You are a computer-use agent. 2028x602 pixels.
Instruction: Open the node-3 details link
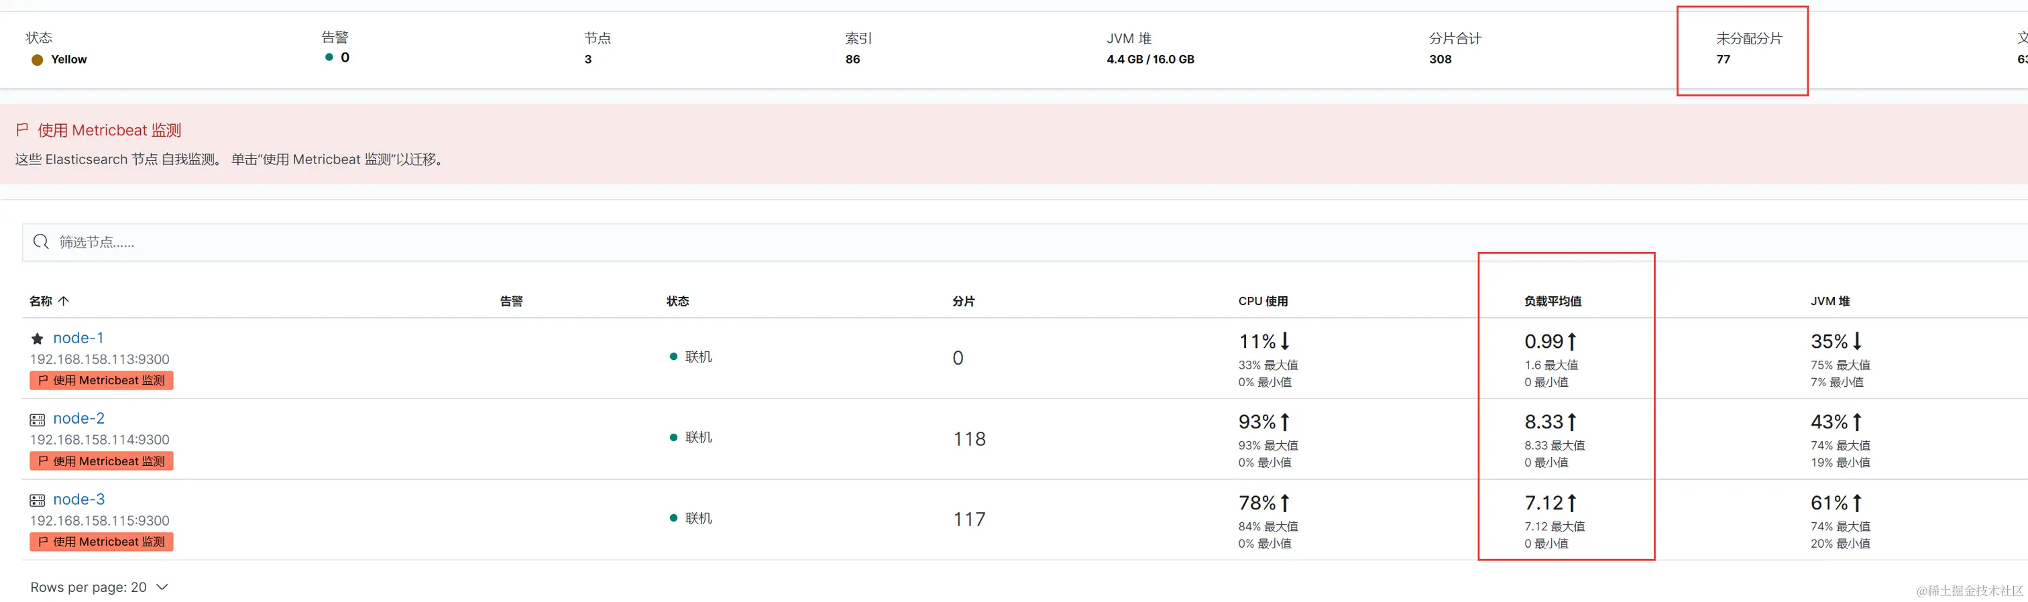[x=78, y=499]
